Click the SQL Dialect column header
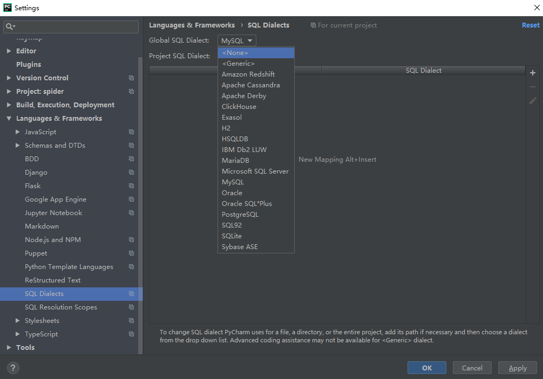This screenshot has width=543, height=379. pos(424,70)
